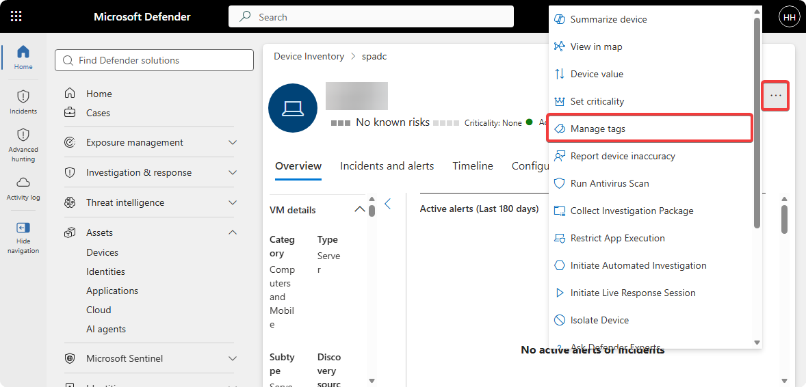Image resolution: width=806 pixels, height=387 pixels.
Task: Click the search magnifier icon in top bar
Action: tap(245, 17)
